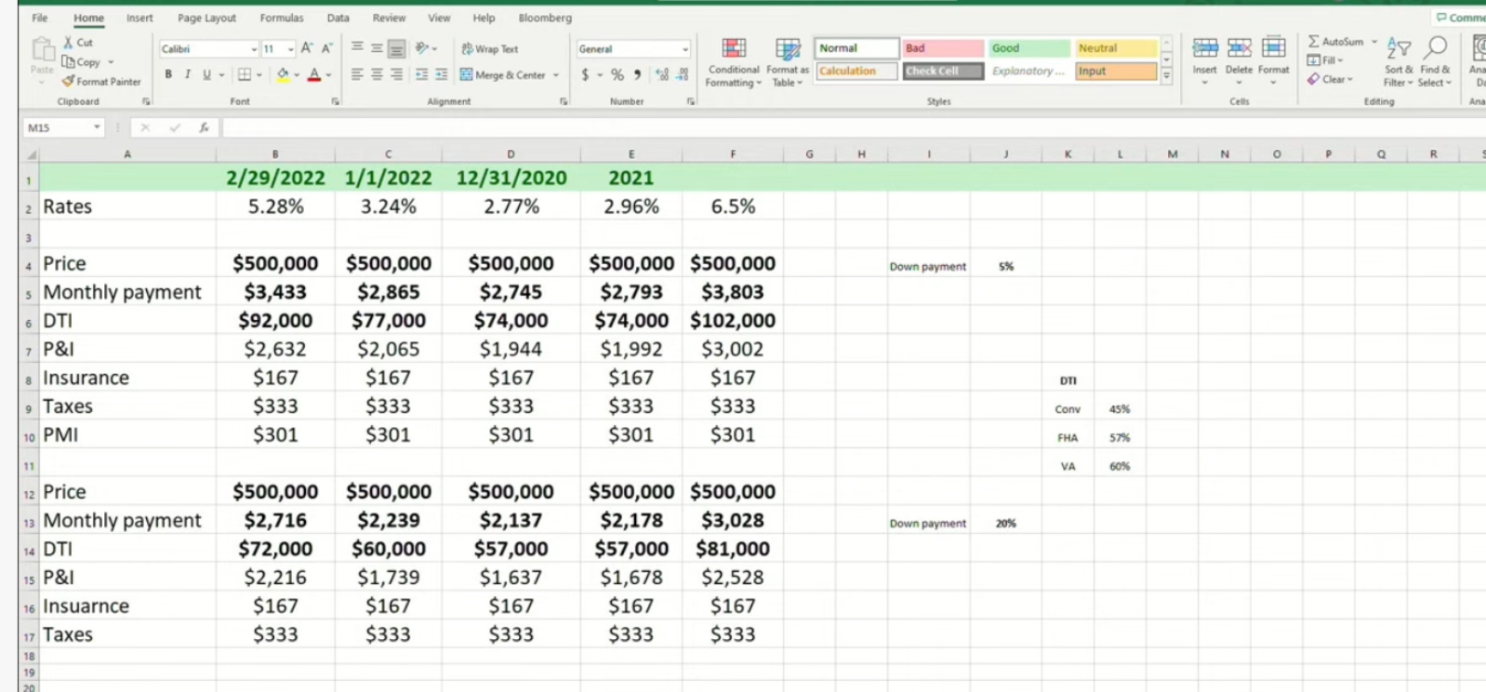
Task: Toggle Bold formatting
Action: pyautogui.click(x=168, y=74)
